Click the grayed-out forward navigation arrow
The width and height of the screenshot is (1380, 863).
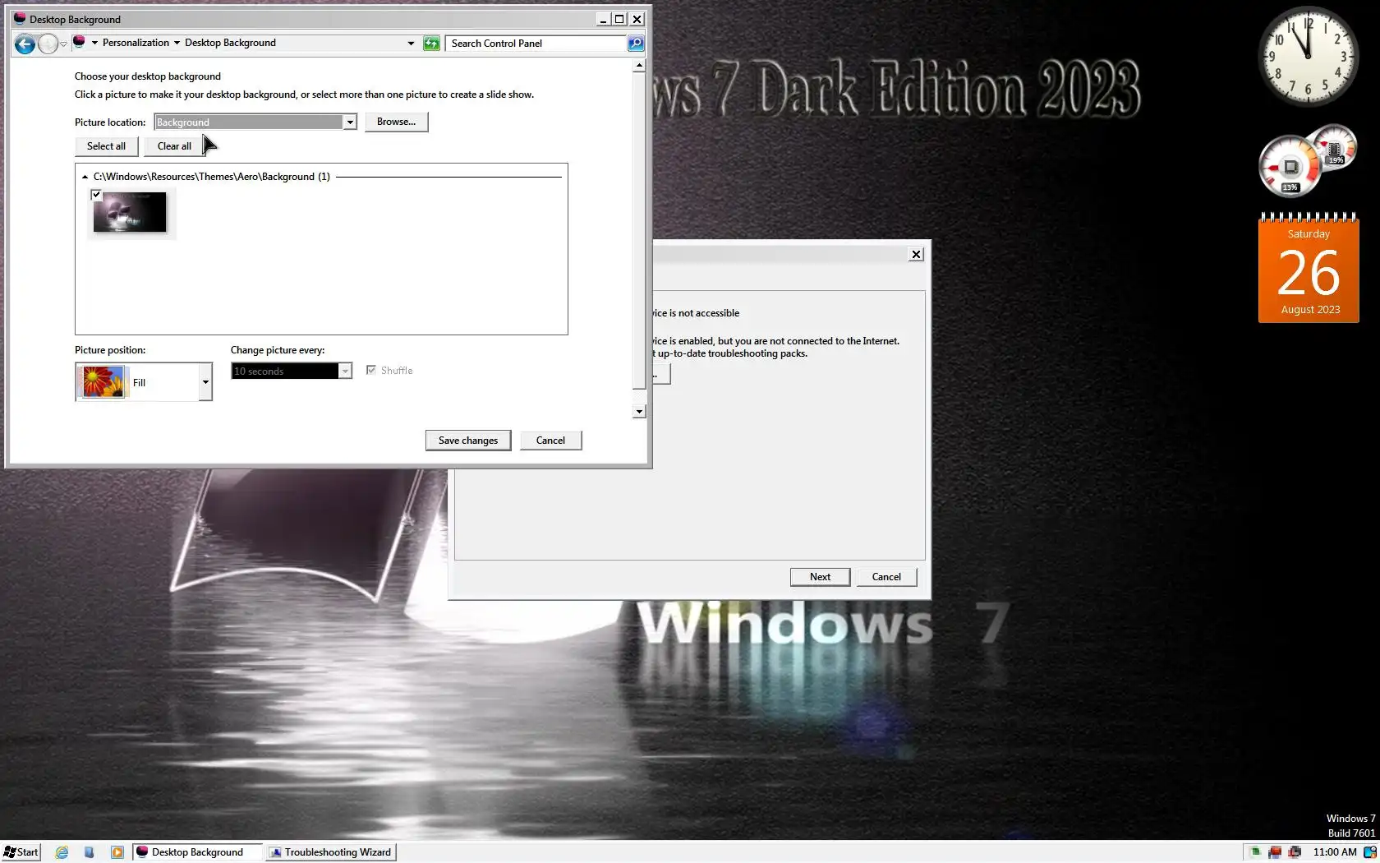[48, 44]
